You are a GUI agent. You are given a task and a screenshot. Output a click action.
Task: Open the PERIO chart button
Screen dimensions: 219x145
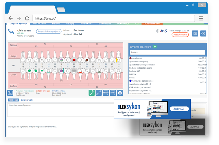(x=106, y=93)
